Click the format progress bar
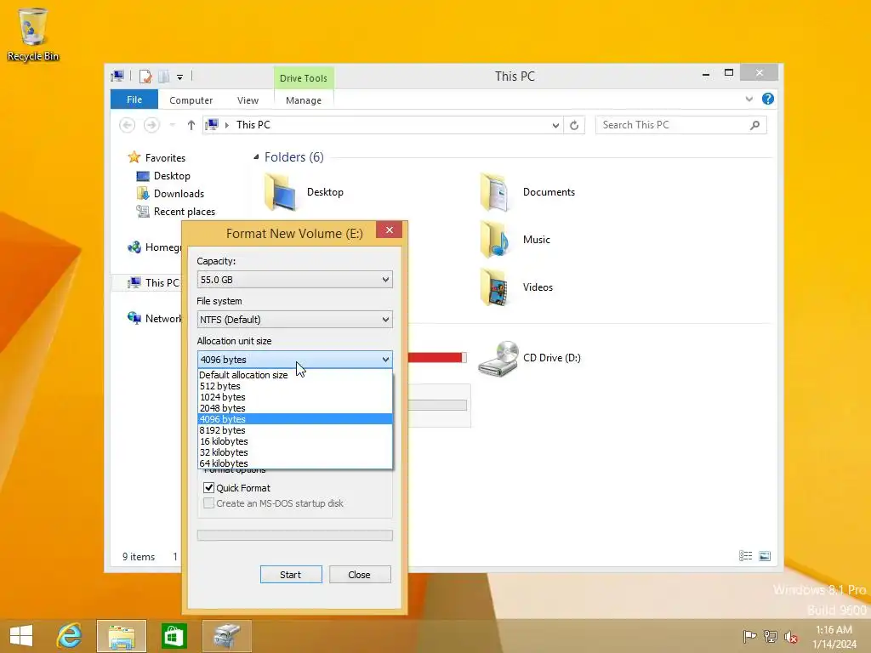871x653 pixels. click(x=295, y=536)
